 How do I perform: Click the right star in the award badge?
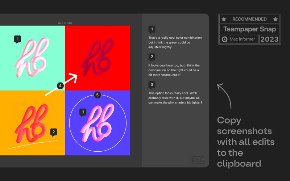click(275, 19)
